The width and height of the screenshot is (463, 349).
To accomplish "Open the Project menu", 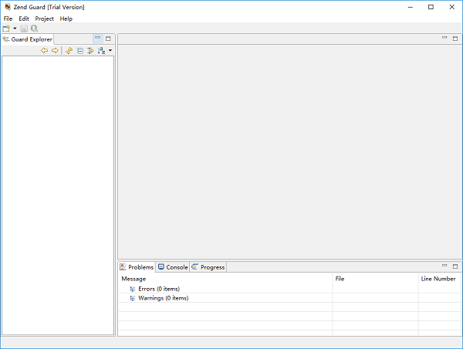I will point(44,19).
